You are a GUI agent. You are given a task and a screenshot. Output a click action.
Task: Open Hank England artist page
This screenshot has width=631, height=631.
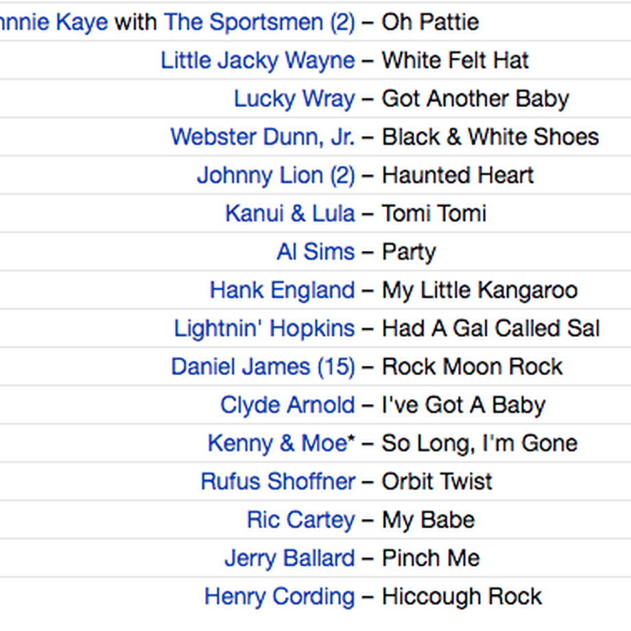coord(283,290)
